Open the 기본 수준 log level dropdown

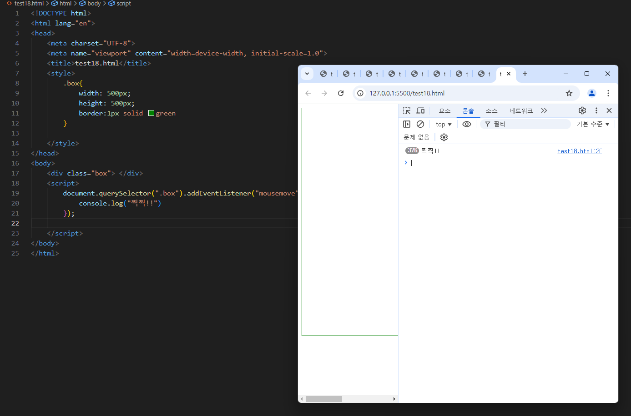point(593,124)
